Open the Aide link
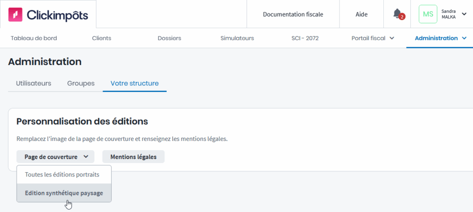Viewport: 473px width, 212px height. pos(361,14)
